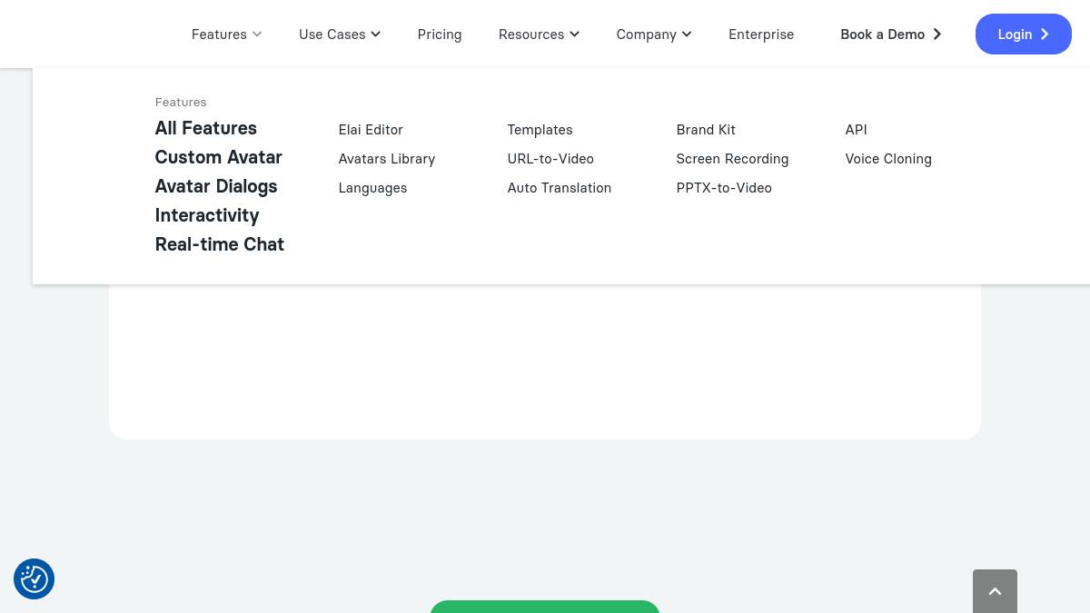Open the cookie preferences icon
This screenshot has width=1090, height=613.
[35, 579]
